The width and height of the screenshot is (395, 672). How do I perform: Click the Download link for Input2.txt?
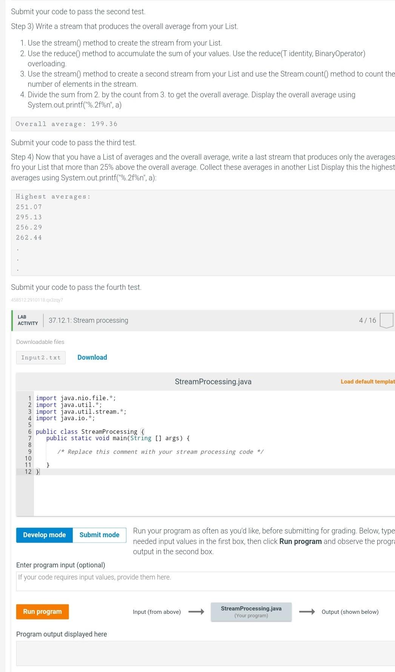(x=92, y=357)
